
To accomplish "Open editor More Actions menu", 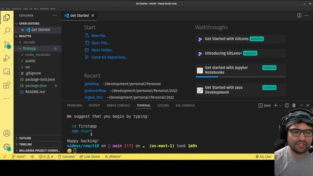I will tap(307, 15).
